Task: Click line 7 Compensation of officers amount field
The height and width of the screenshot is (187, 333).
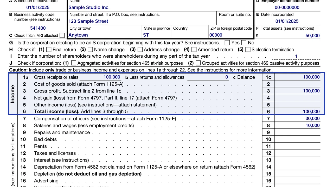Action: click(298, 118)
